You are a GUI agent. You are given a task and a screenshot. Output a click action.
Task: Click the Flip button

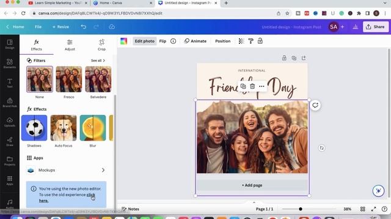163,41
